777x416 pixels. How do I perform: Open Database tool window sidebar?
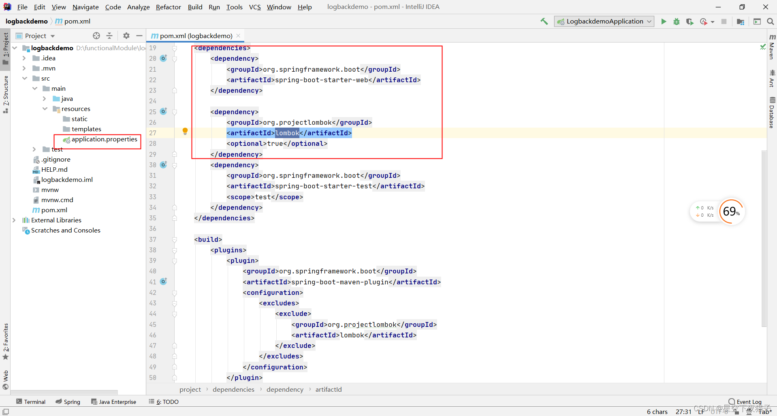[772, 112]
